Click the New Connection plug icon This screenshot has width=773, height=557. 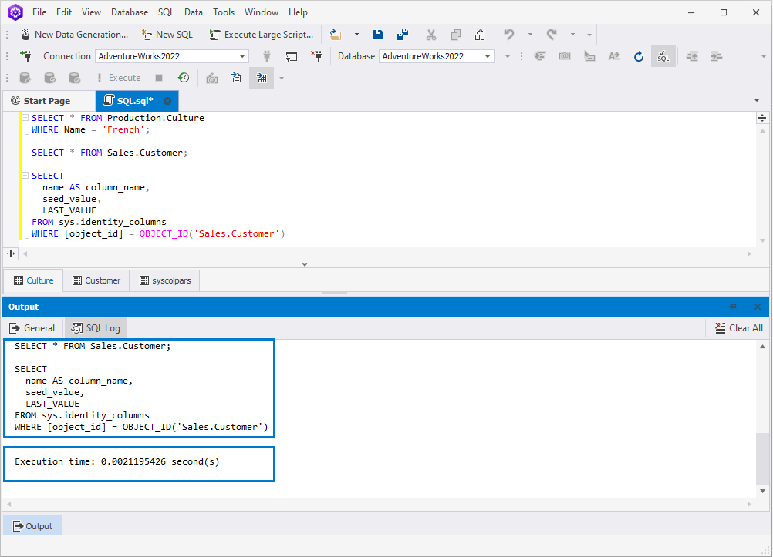[x=26, y=56]
